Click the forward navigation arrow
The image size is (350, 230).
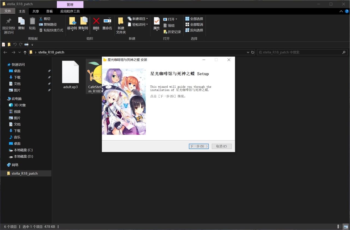13,52
